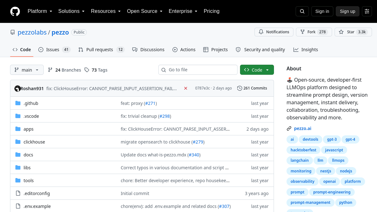377x212 pixels.
Task: Click the failed status X icon
Action: [186, 88]
